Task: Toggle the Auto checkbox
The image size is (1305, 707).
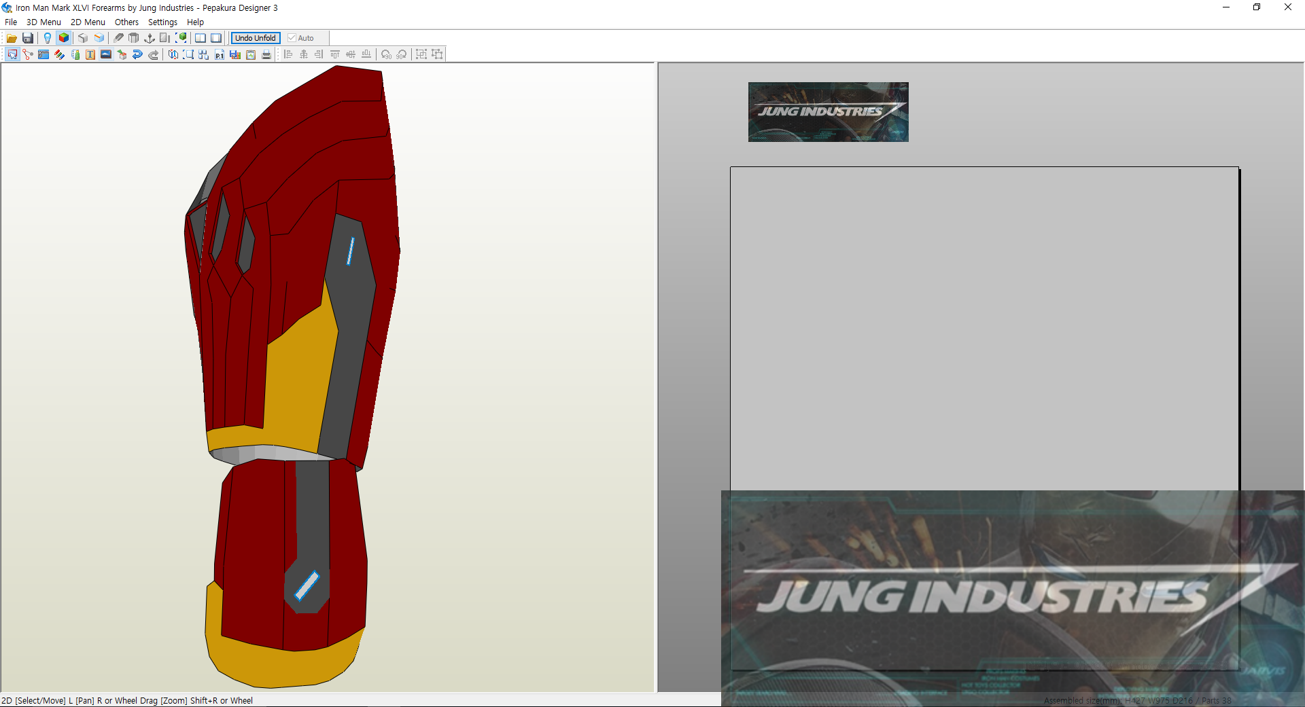Action: (x=300, y=38)
